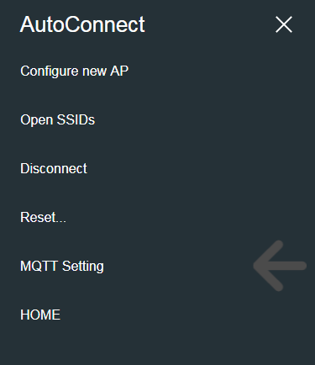The width and height of the screenshot is (315, 365).
Task: Return to the HOME page link
Action: (40, 315)
